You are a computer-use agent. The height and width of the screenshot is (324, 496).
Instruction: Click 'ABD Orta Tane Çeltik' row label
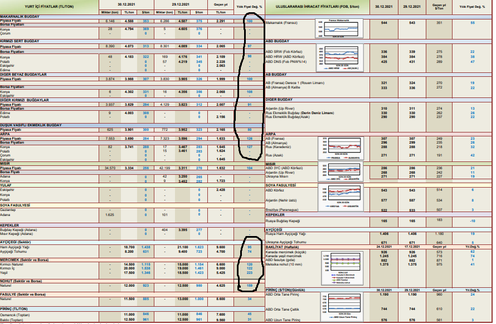click(x=282, y=310)
